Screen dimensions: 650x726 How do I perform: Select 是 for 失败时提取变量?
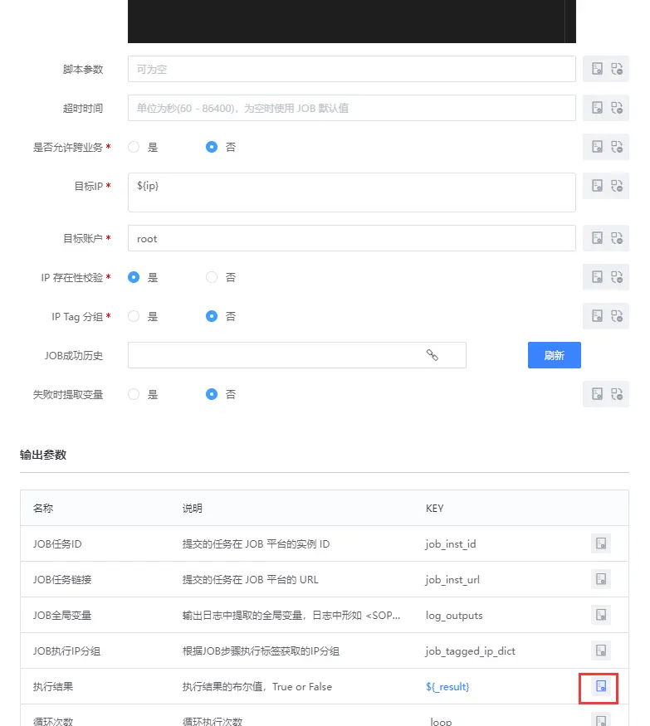pos(134,394)
